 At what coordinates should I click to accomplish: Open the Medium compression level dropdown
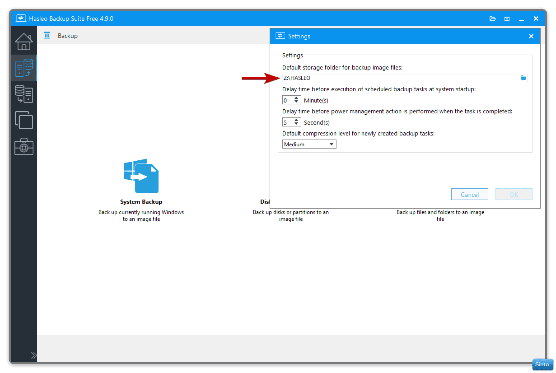[309, 145]
